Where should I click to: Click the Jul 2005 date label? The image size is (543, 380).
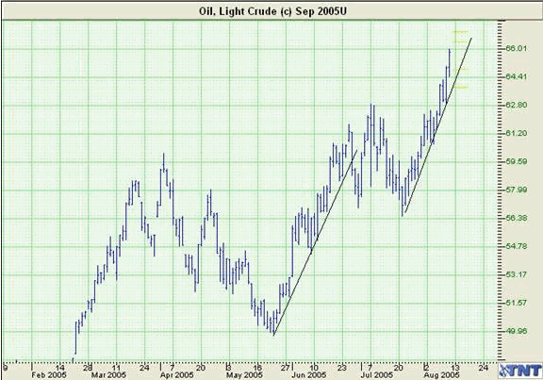pyautogui.click(x=376, y=375)
